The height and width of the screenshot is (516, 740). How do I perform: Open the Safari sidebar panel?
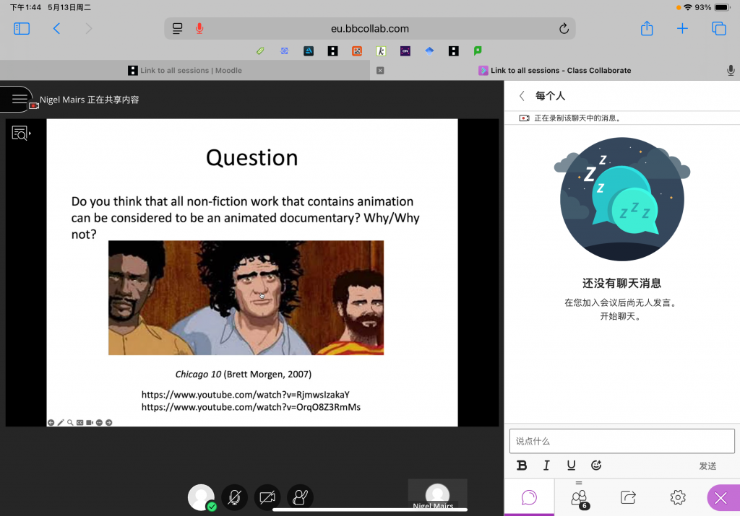[22, 29]
